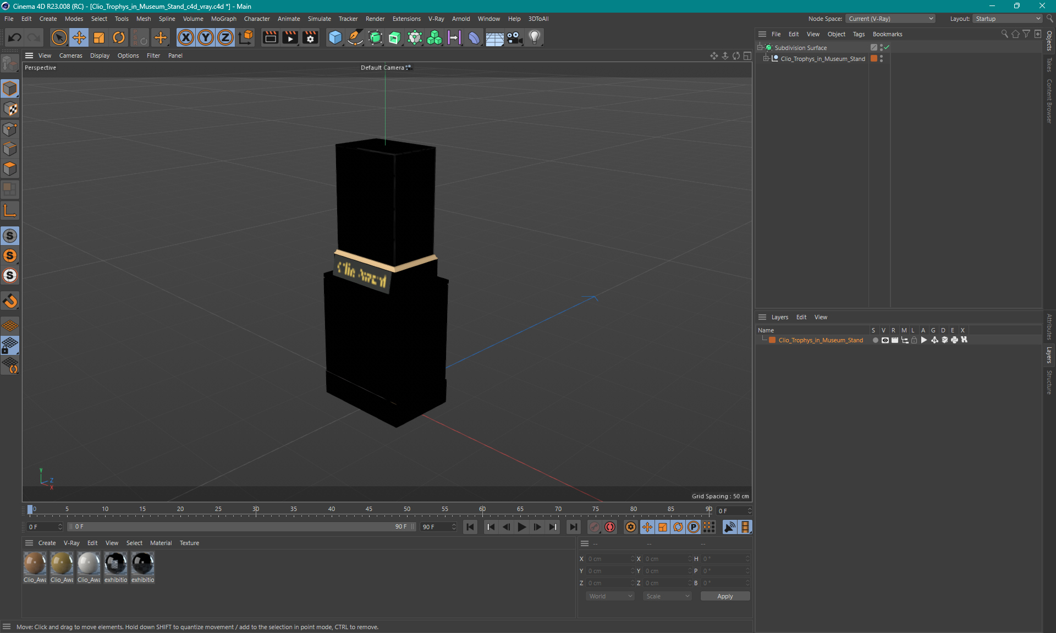Click the Autokeying record button
The height and width of the screenshot is (633, 1056).
tap(610, 527)
